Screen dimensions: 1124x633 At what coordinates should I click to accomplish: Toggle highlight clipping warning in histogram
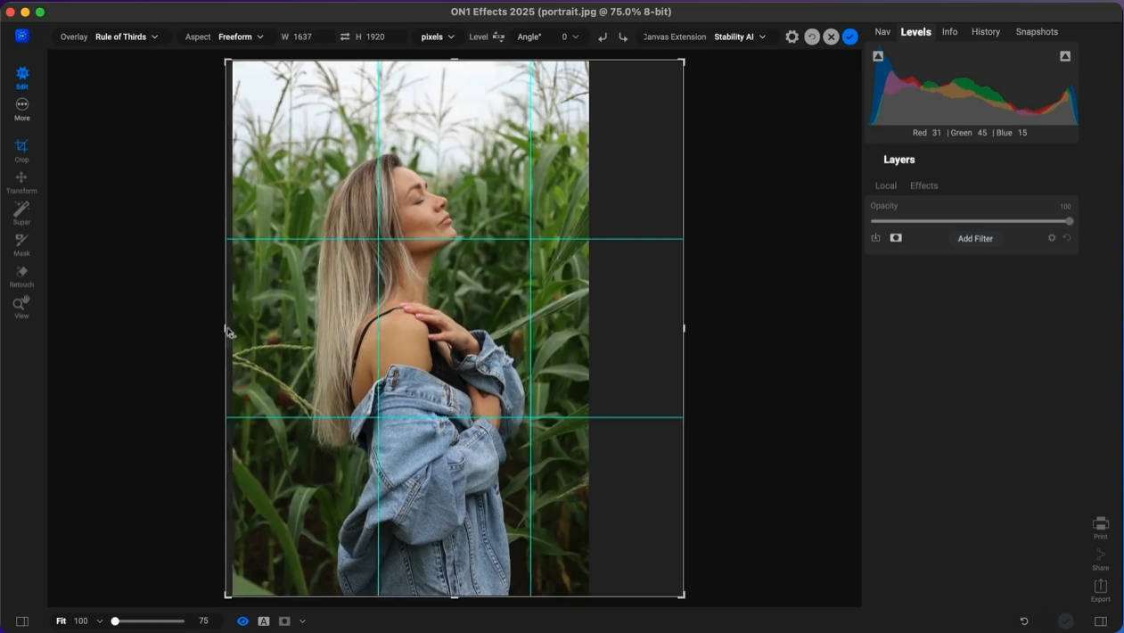tap(1065, 56)
